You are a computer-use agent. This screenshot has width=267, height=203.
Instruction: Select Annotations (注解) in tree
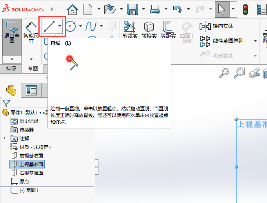point(20,139)
